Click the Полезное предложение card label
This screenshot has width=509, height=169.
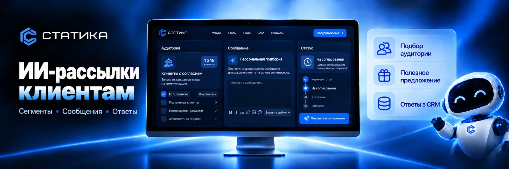[x=420, y=76]
